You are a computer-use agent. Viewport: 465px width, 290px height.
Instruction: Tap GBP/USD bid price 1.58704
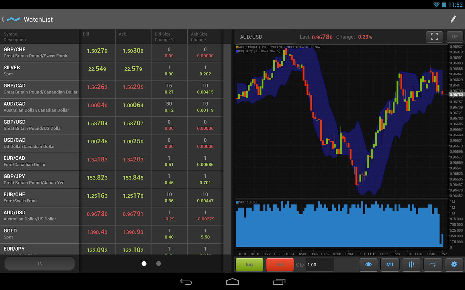coord(97,123)
